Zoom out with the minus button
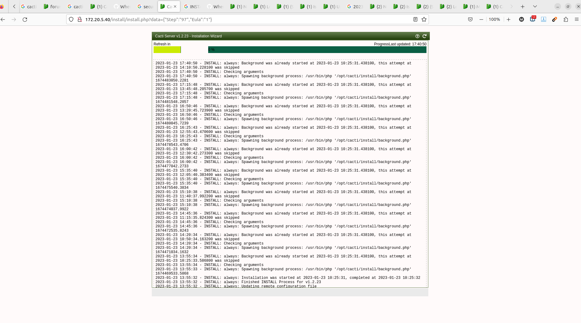Viewport: 581px width, 323px height. (481, 19)
